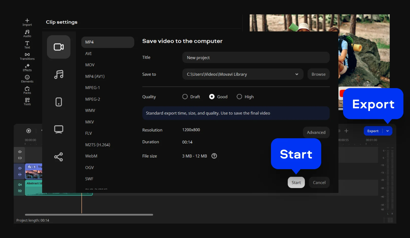Click the orange playhead line on timeline
Viewport: 410px width, 238px height.
click(x=82, y=204)
